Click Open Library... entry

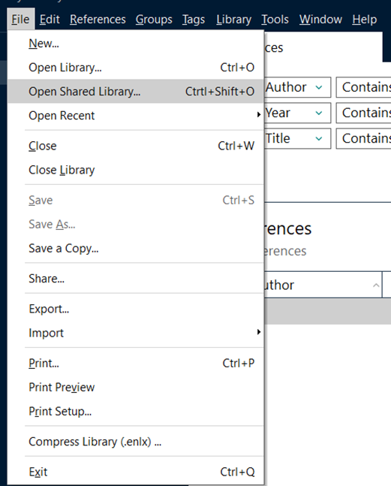tap(136, 68)
